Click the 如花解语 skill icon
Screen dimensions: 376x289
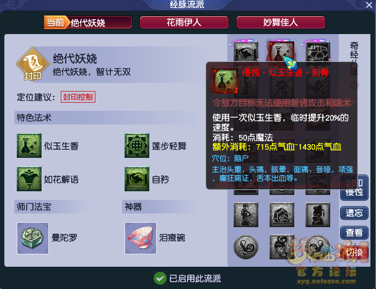[x=29, y=179]
